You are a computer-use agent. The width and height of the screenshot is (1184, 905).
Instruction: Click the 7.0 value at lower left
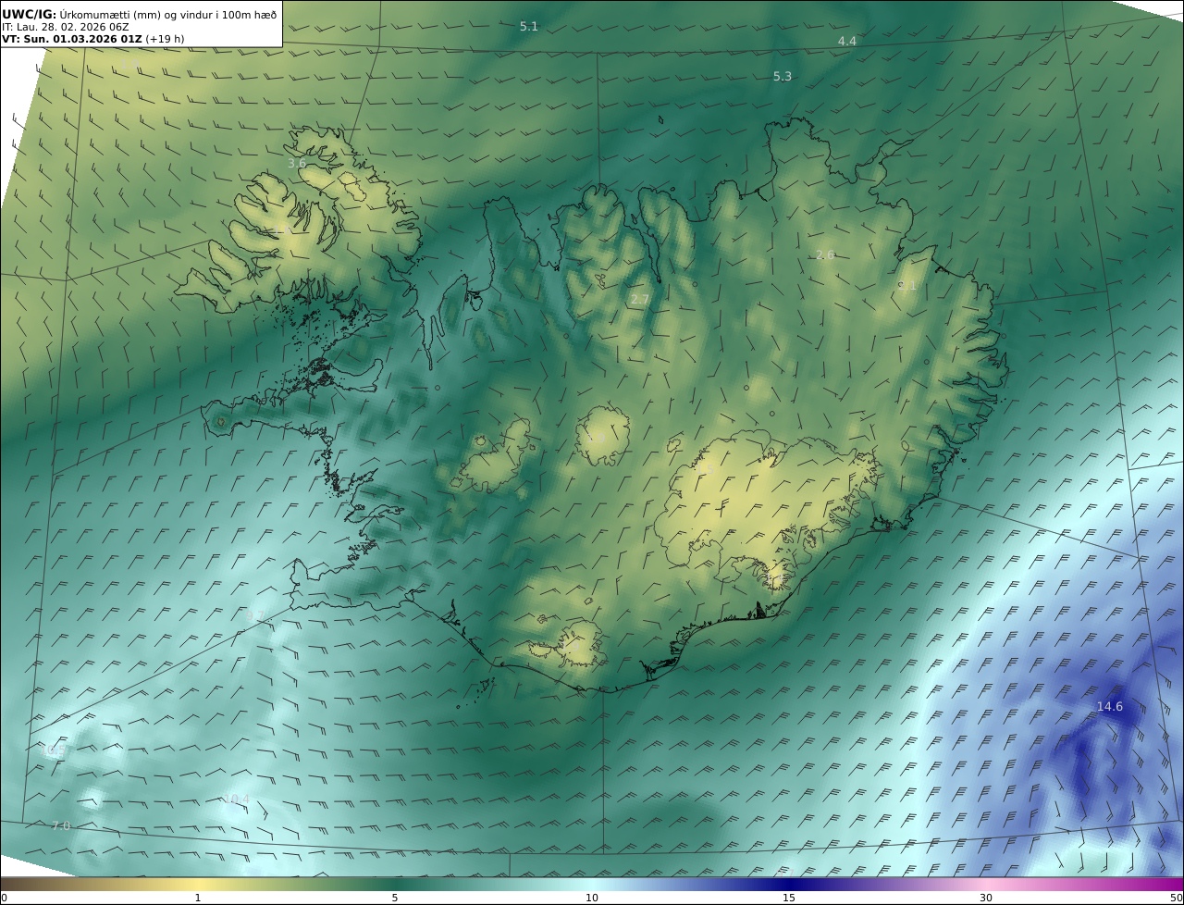61,826
